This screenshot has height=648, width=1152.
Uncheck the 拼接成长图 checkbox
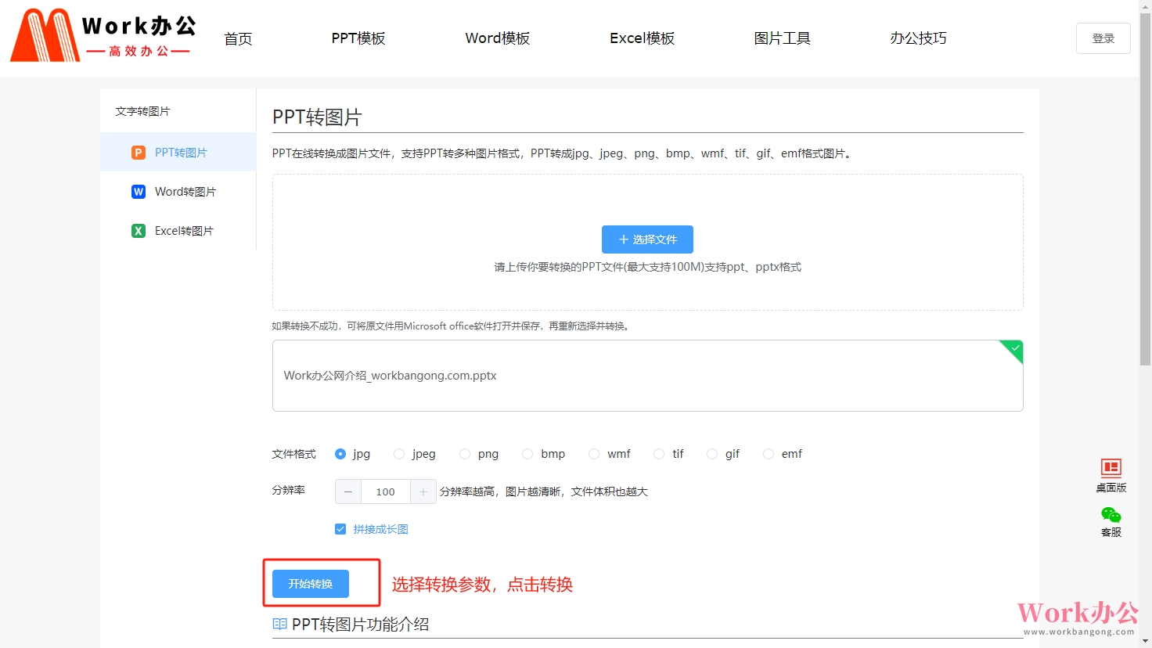340,529
